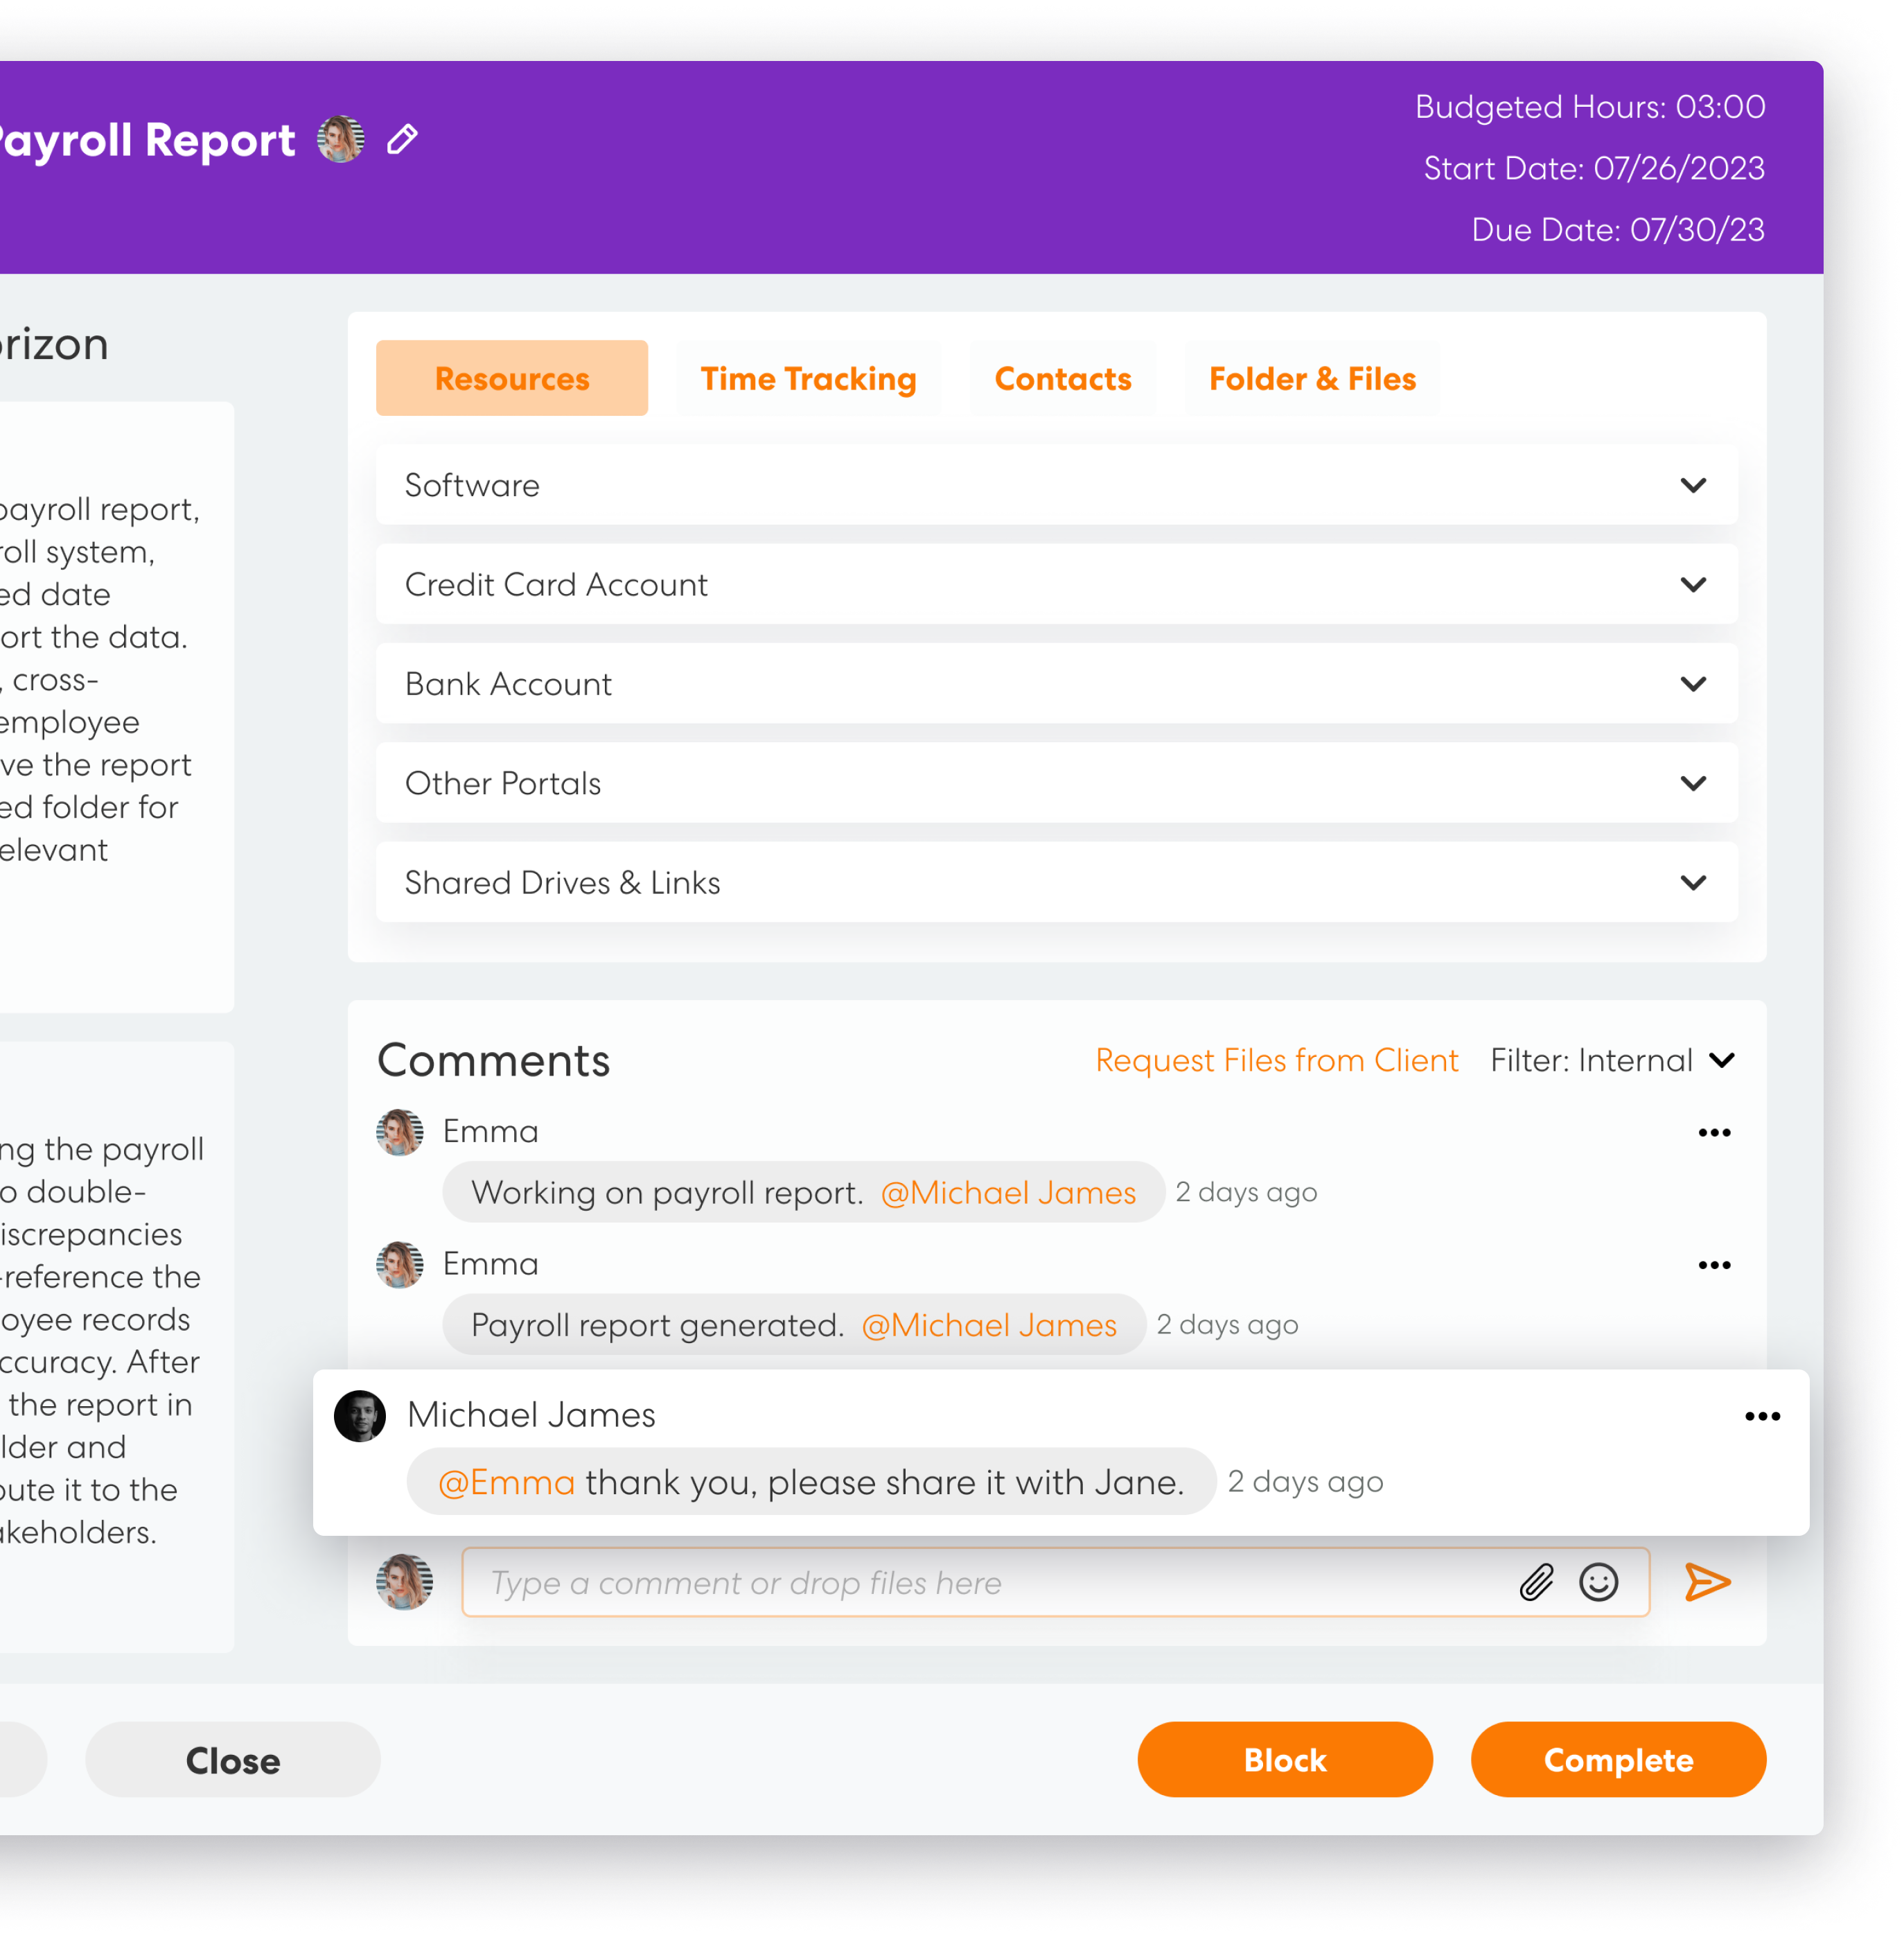Image resolution: width=1904 pixels, height=1935 pixels.
Task: Click Request Files from Client link
Action: click(1276, 1060)
